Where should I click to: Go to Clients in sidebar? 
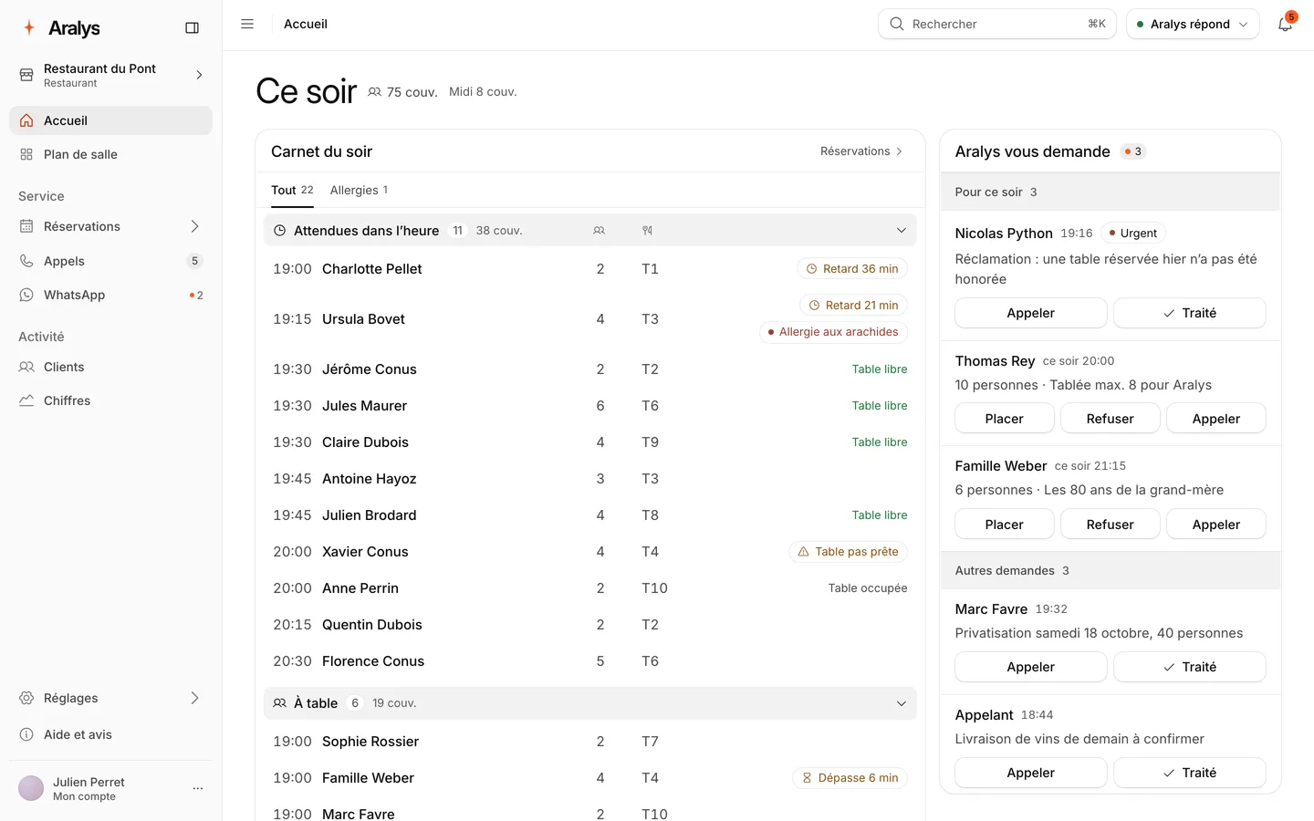click(x=110, y=367)
